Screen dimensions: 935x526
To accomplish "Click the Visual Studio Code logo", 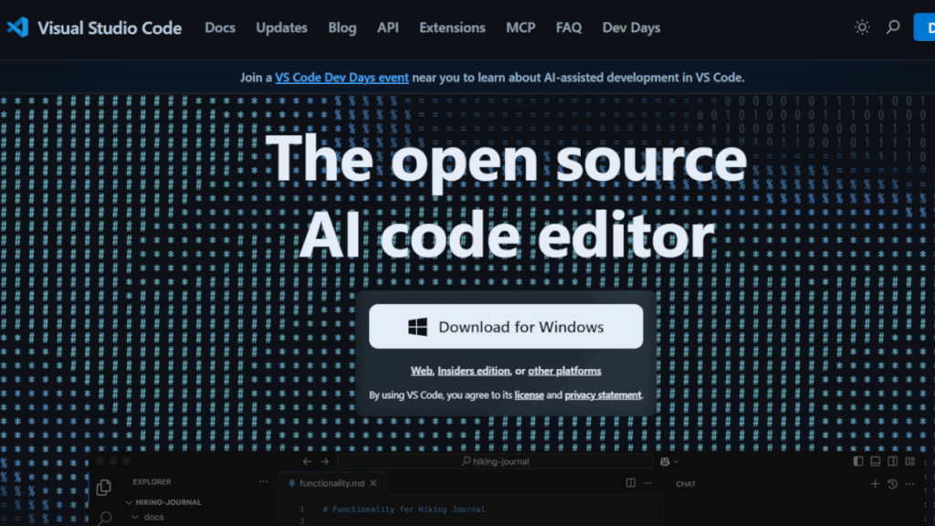I will click(x=17, y=27).
